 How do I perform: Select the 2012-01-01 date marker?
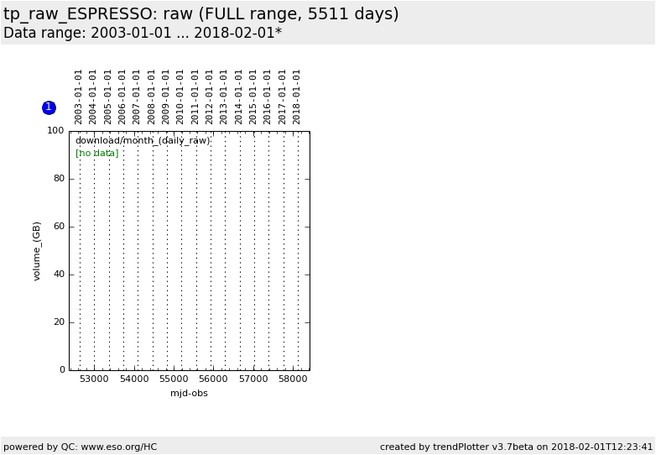[211, 97]
